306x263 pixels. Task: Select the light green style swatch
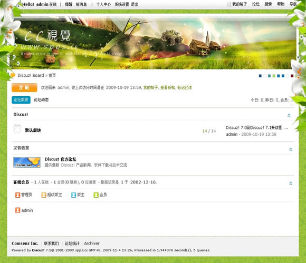274,76
